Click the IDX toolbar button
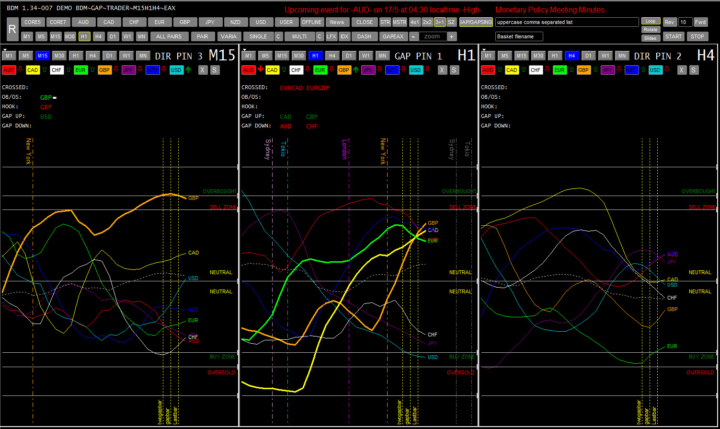 coord(344,36)
